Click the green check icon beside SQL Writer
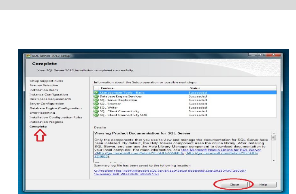This screenshot has width=296, height=194. click(96, 107)
